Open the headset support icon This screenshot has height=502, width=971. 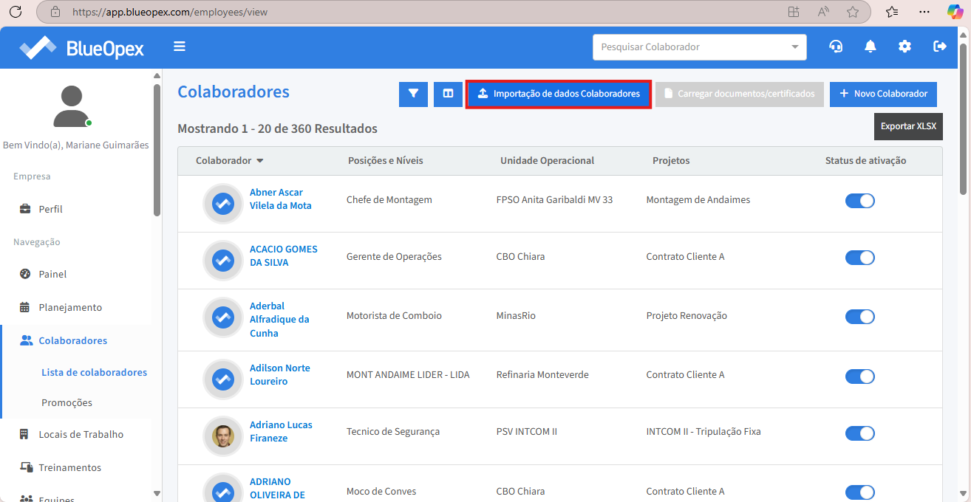click(836, 47)
